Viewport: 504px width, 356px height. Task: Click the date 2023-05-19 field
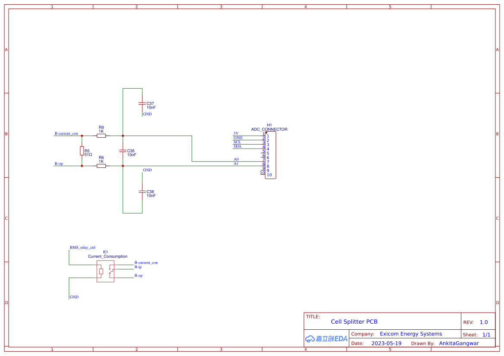(x=386, y=343)
